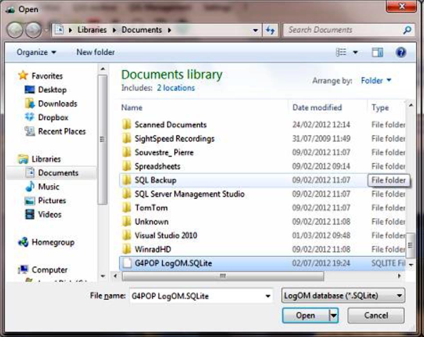Screen dimensions: 424x337
Task: Click the refresh icon beside address bar
Action: 270,30
